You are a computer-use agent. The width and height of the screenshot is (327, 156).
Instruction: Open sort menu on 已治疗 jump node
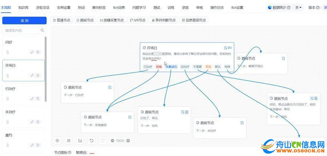coord(109,87)
